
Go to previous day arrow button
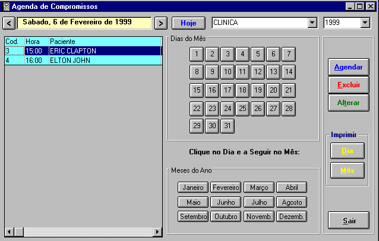[9, 23]
